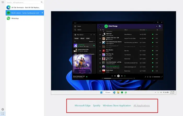This screenshot has width=183, height=116.
Task: Toggle full screen with the four-arrows icon
Action: tap(3, 114)
